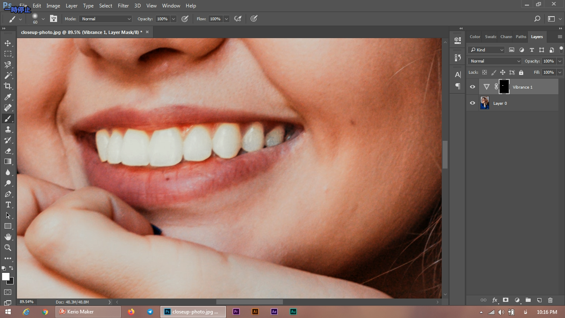This screenshot has height=318, width=565.
Task: Open layer Fill dropdown arrow
Action: tap(560, 72)
